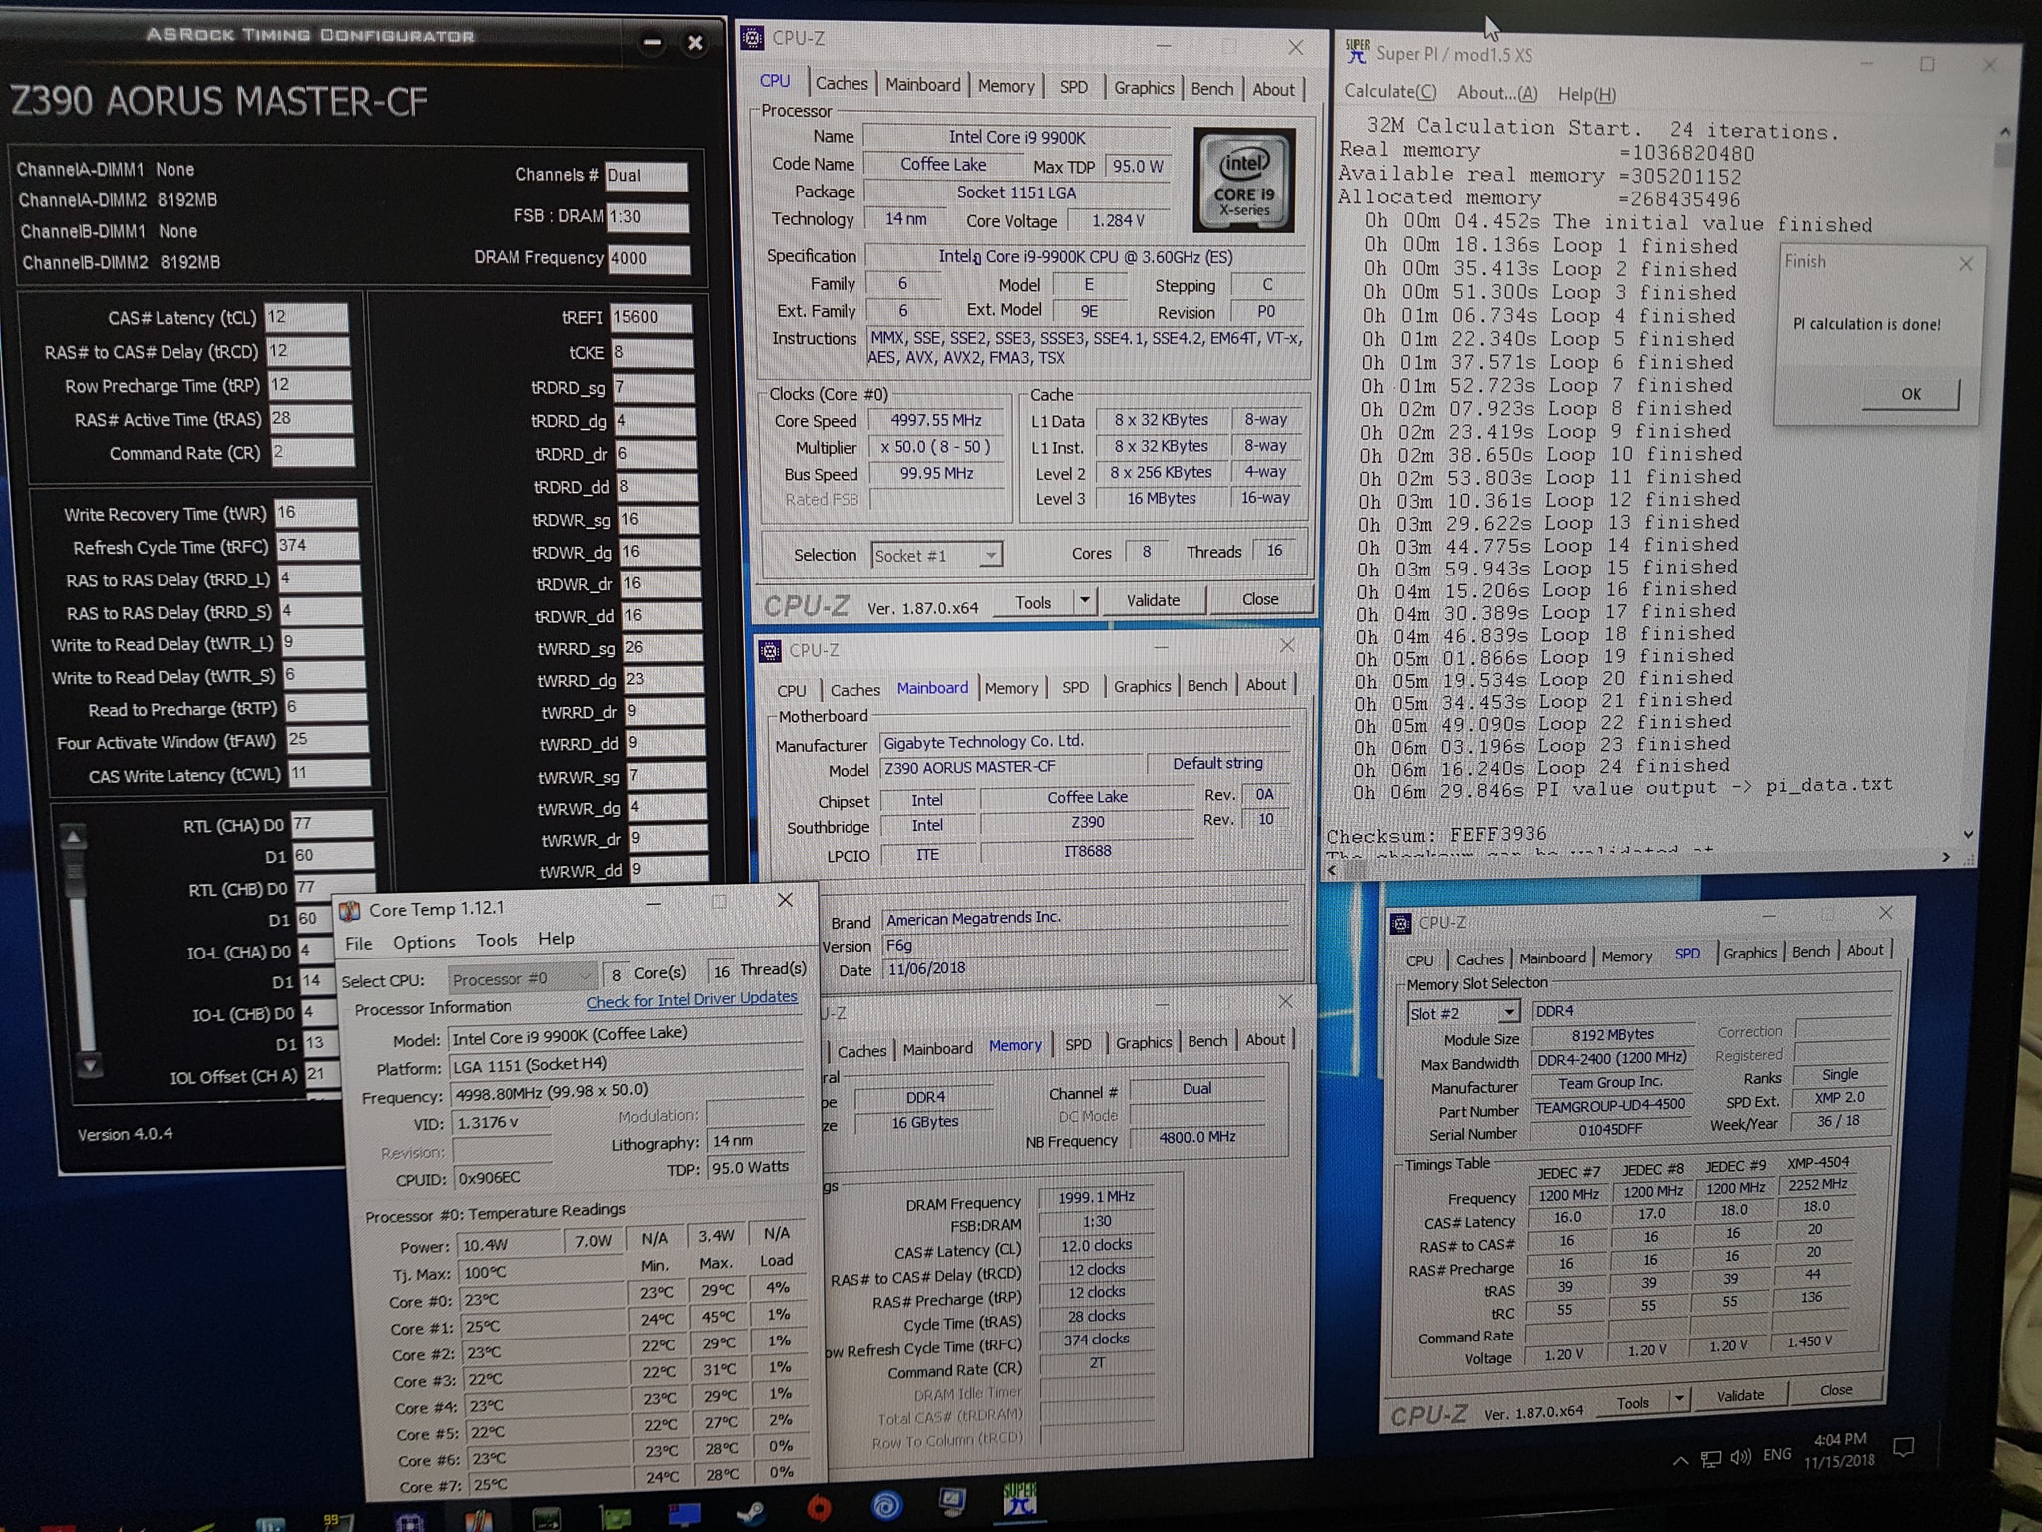Click Super PI horizontal scrollbar track

pyautogui.click(x=1640, y=864)
